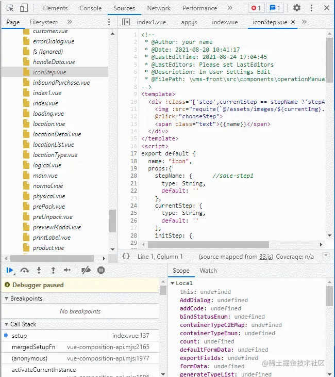Step into next function call

click(x=39, y=271)
